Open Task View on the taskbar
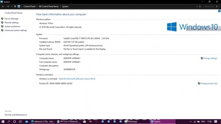 pos(20,122)
